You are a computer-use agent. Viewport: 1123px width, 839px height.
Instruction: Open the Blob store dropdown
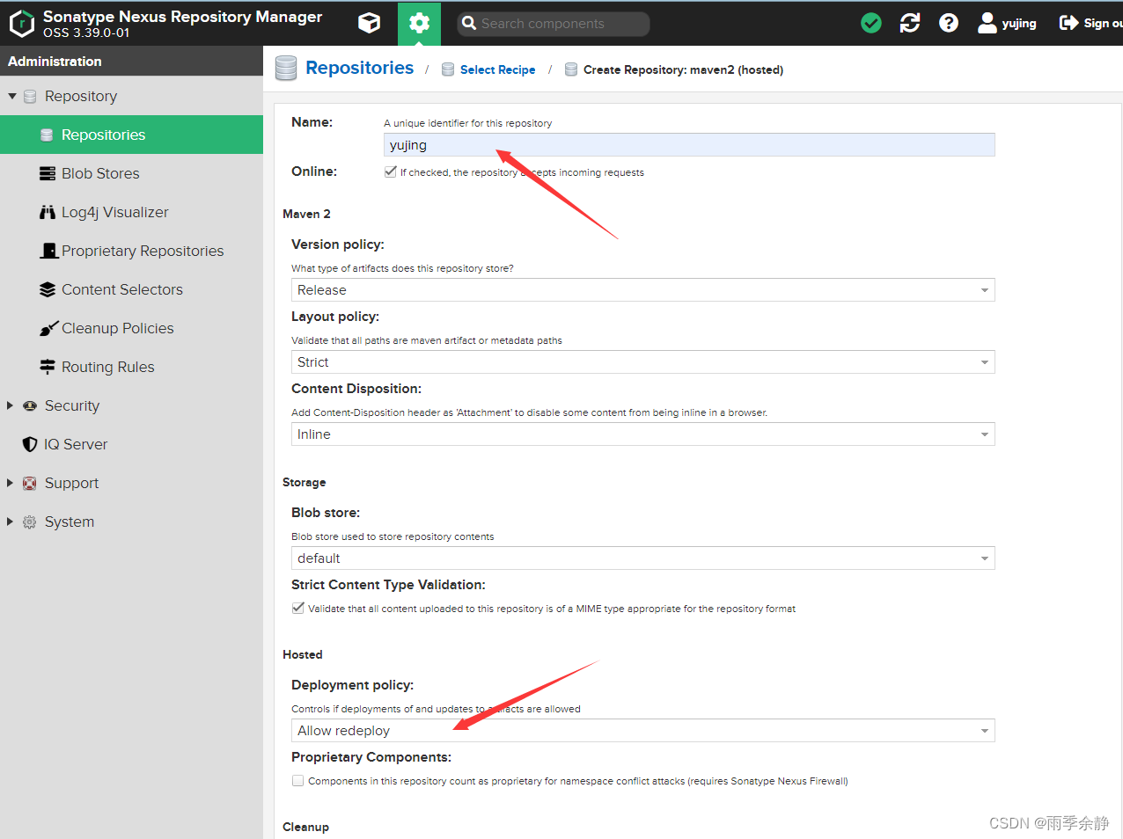click(x=643, y=558)
